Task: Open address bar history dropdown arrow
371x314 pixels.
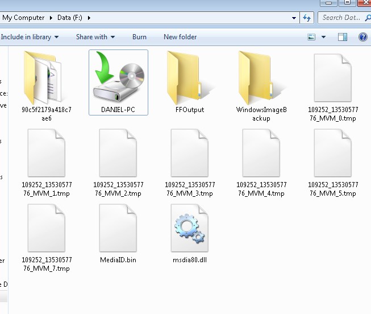Action: tap(294, 18)
